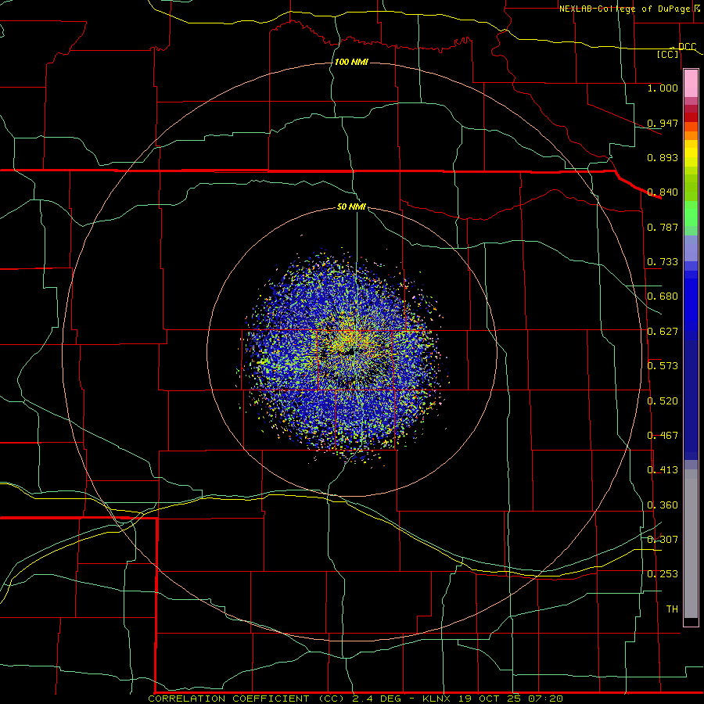Pick the gray bottom segment of the color bar

point(691,544)
